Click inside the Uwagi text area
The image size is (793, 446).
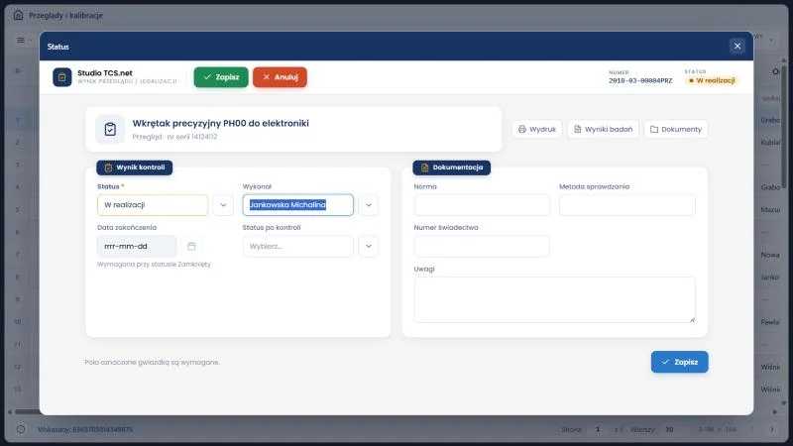pos(554,299)
